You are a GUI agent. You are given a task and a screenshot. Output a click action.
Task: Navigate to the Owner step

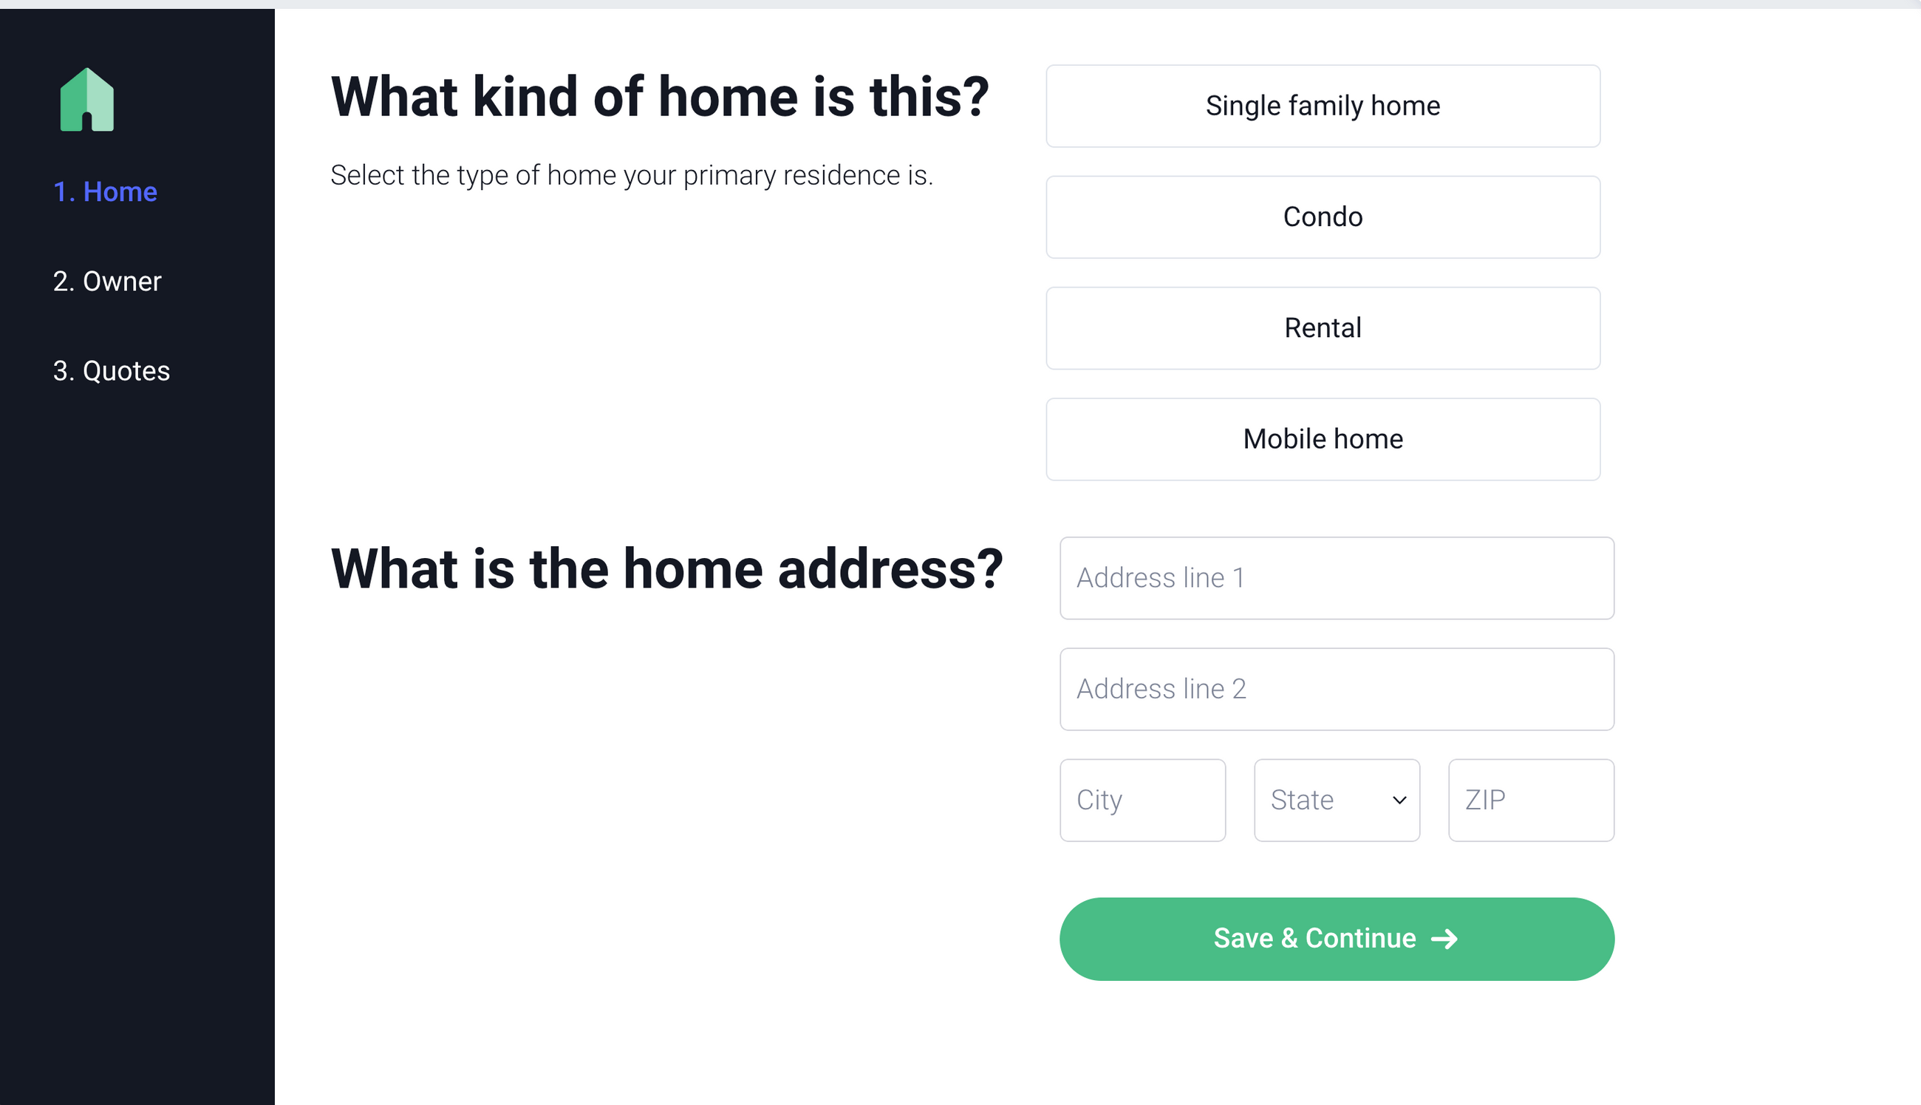(107, 281)
